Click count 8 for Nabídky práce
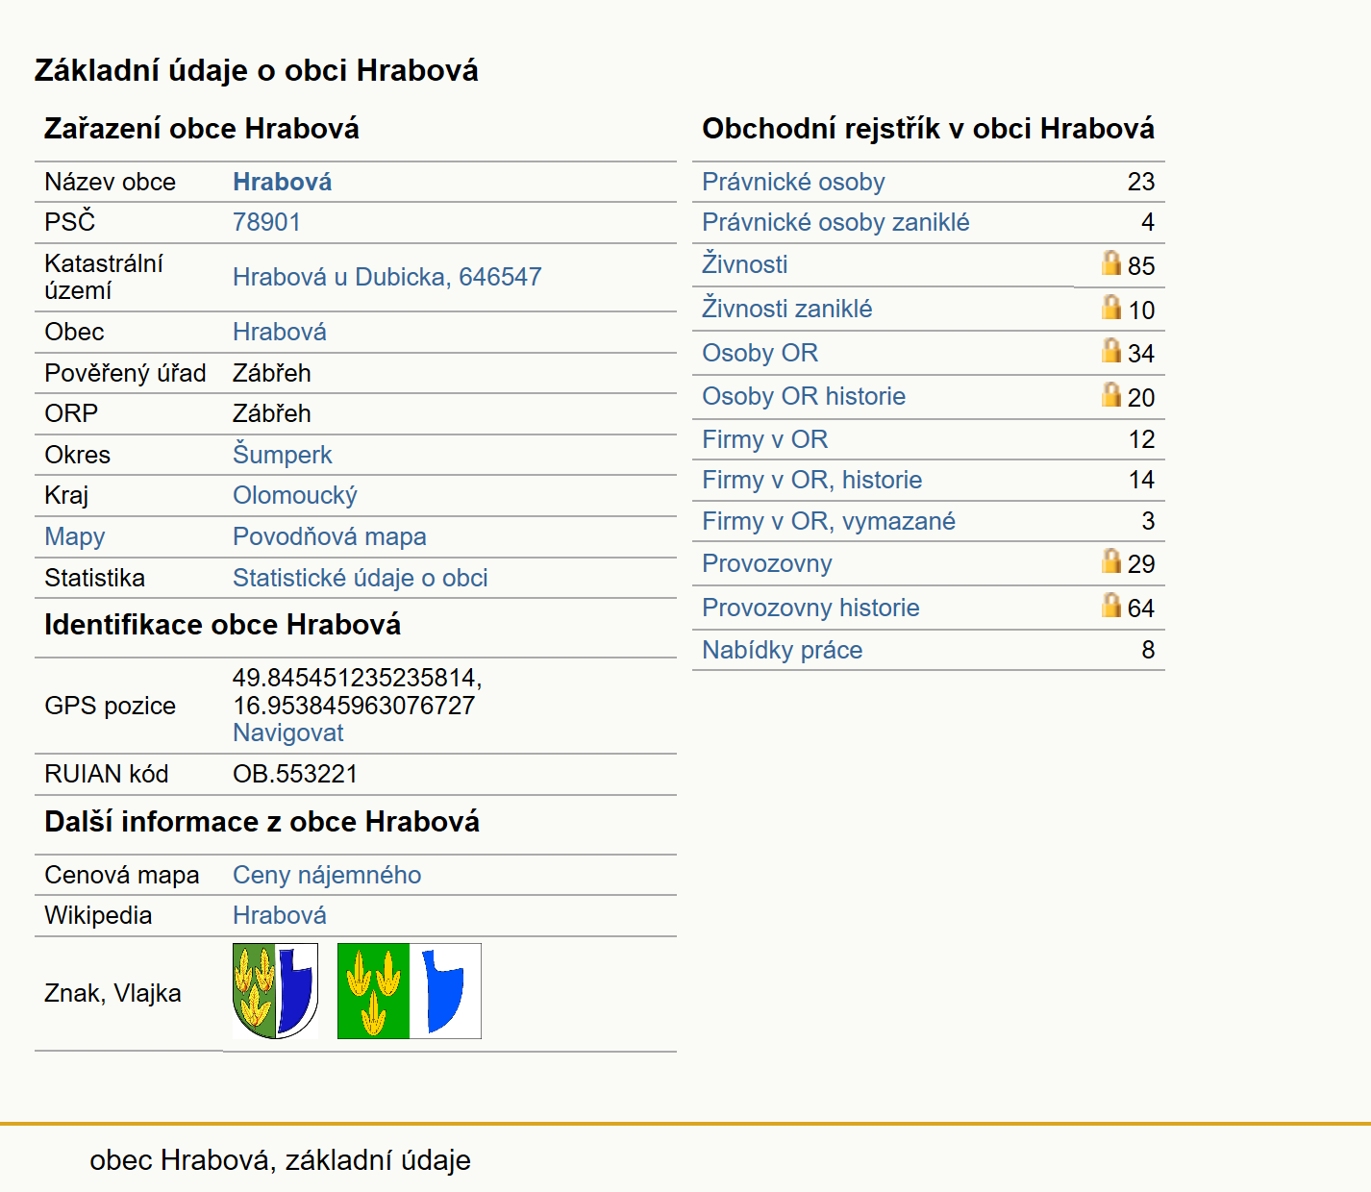The width and height of the screenshot is (1371, 1192). 1148,650
